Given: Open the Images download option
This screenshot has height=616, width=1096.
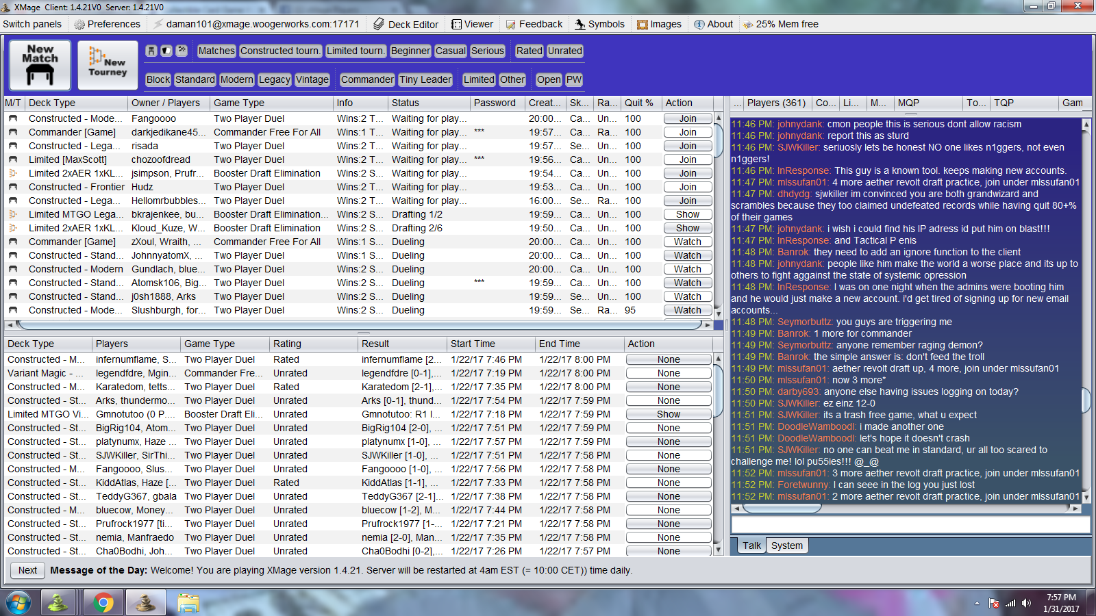Looking at the screenshot, I should [x=659, y=24].
